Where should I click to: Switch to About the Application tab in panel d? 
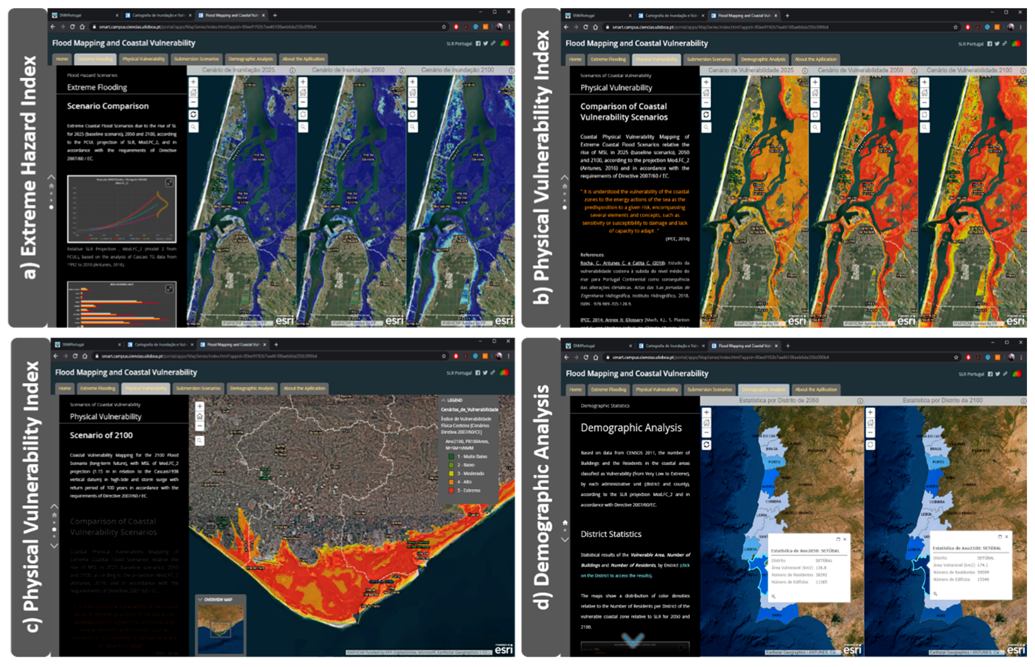tap(816, 390)
